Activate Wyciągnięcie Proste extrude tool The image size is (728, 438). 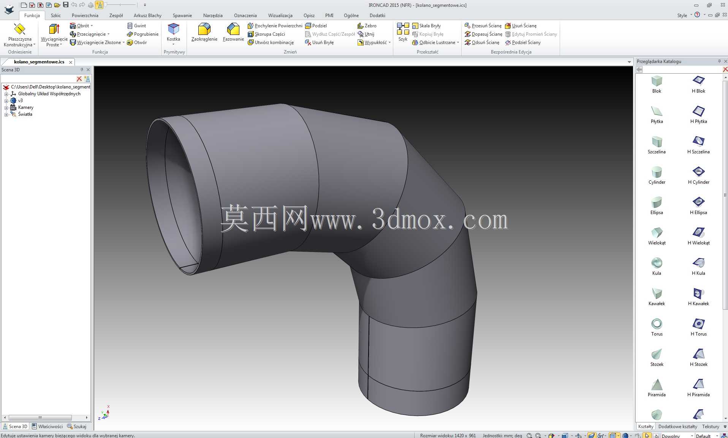click(54, 35)
